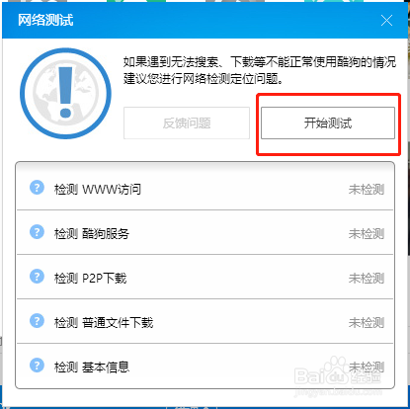Click question mark icon beside 检测 基本信息
The image size is (410, 409).
(37, 366)
